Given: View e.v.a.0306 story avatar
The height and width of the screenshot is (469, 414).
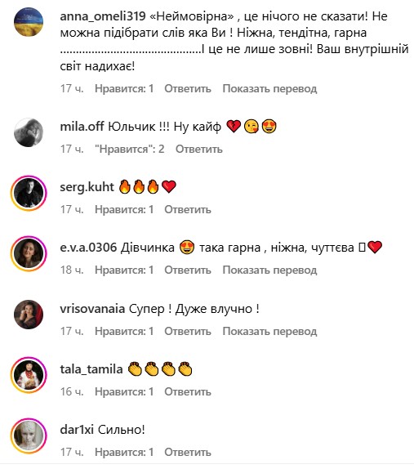Looking at the screenshot, I should pyautogui.click(x=29, y=253).
